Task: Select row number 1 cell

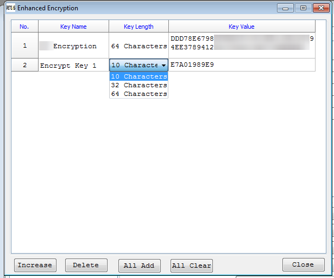Action: tap(24, 46)
